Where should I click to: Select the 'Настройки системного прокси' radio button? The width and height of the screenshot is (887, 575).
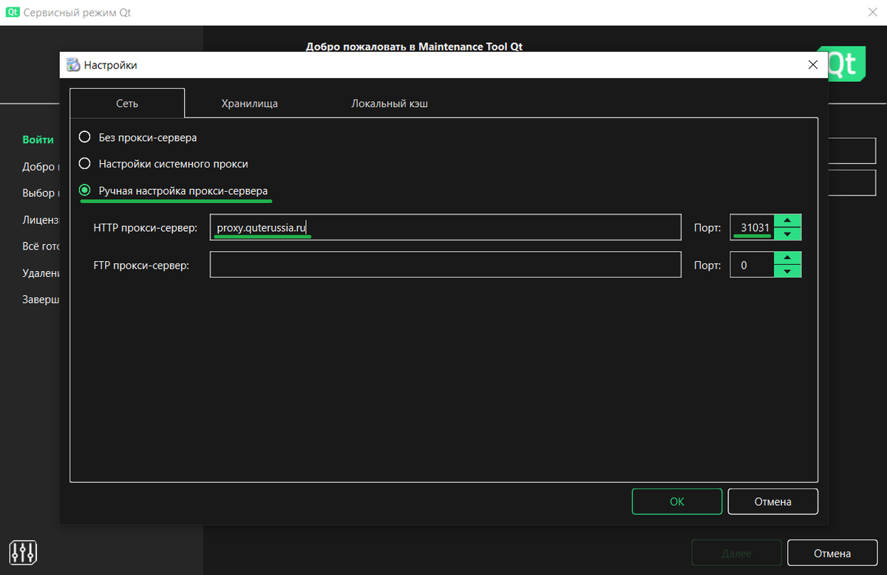coord(85,164)
